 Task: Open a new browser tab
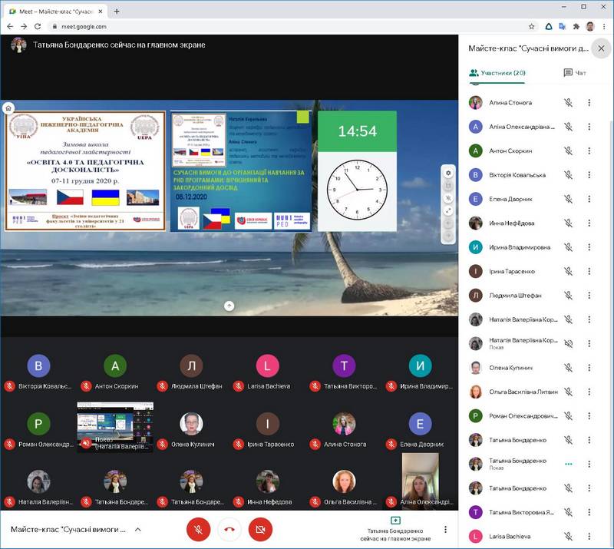pyautogui.click(x=117, y=12)
